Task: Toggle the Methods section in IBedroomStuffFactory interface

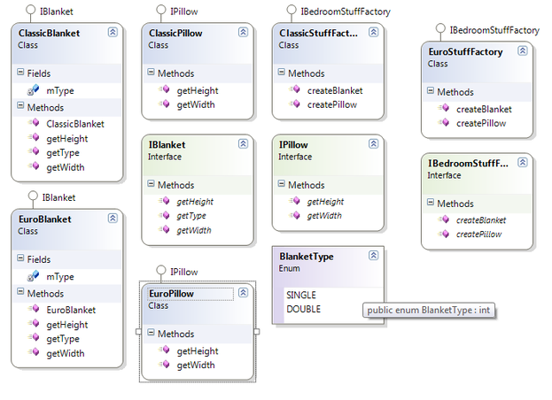Action: click(x=431, y=204)
